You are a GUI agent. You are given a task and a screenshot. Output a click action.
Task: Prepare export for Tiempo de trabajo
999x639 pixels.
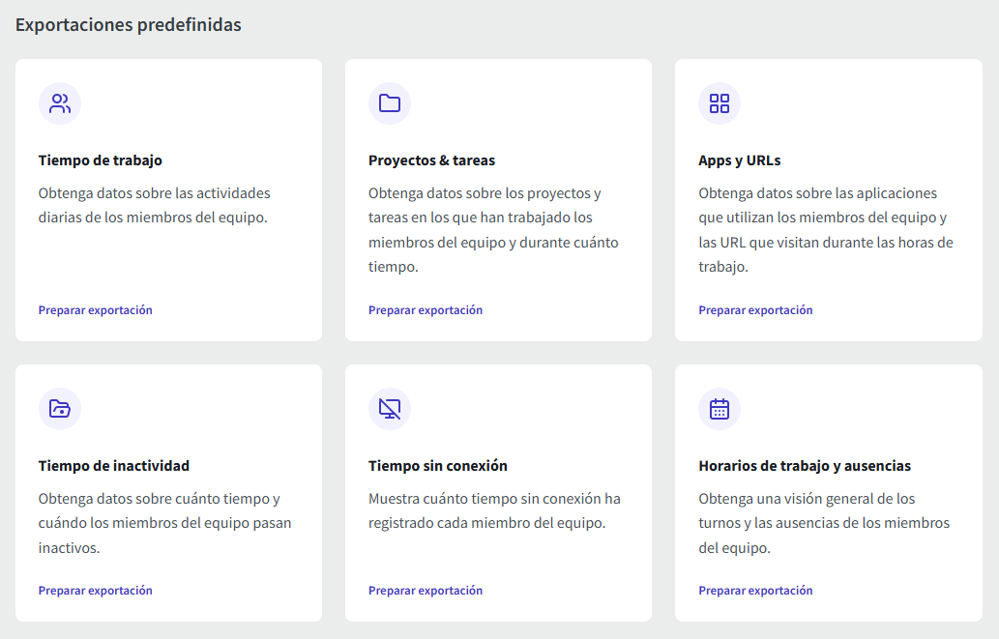(x=95, y=310)
